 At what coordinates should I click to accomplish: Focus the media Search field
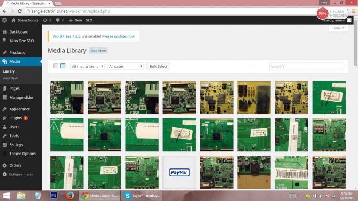click(306, 66)
